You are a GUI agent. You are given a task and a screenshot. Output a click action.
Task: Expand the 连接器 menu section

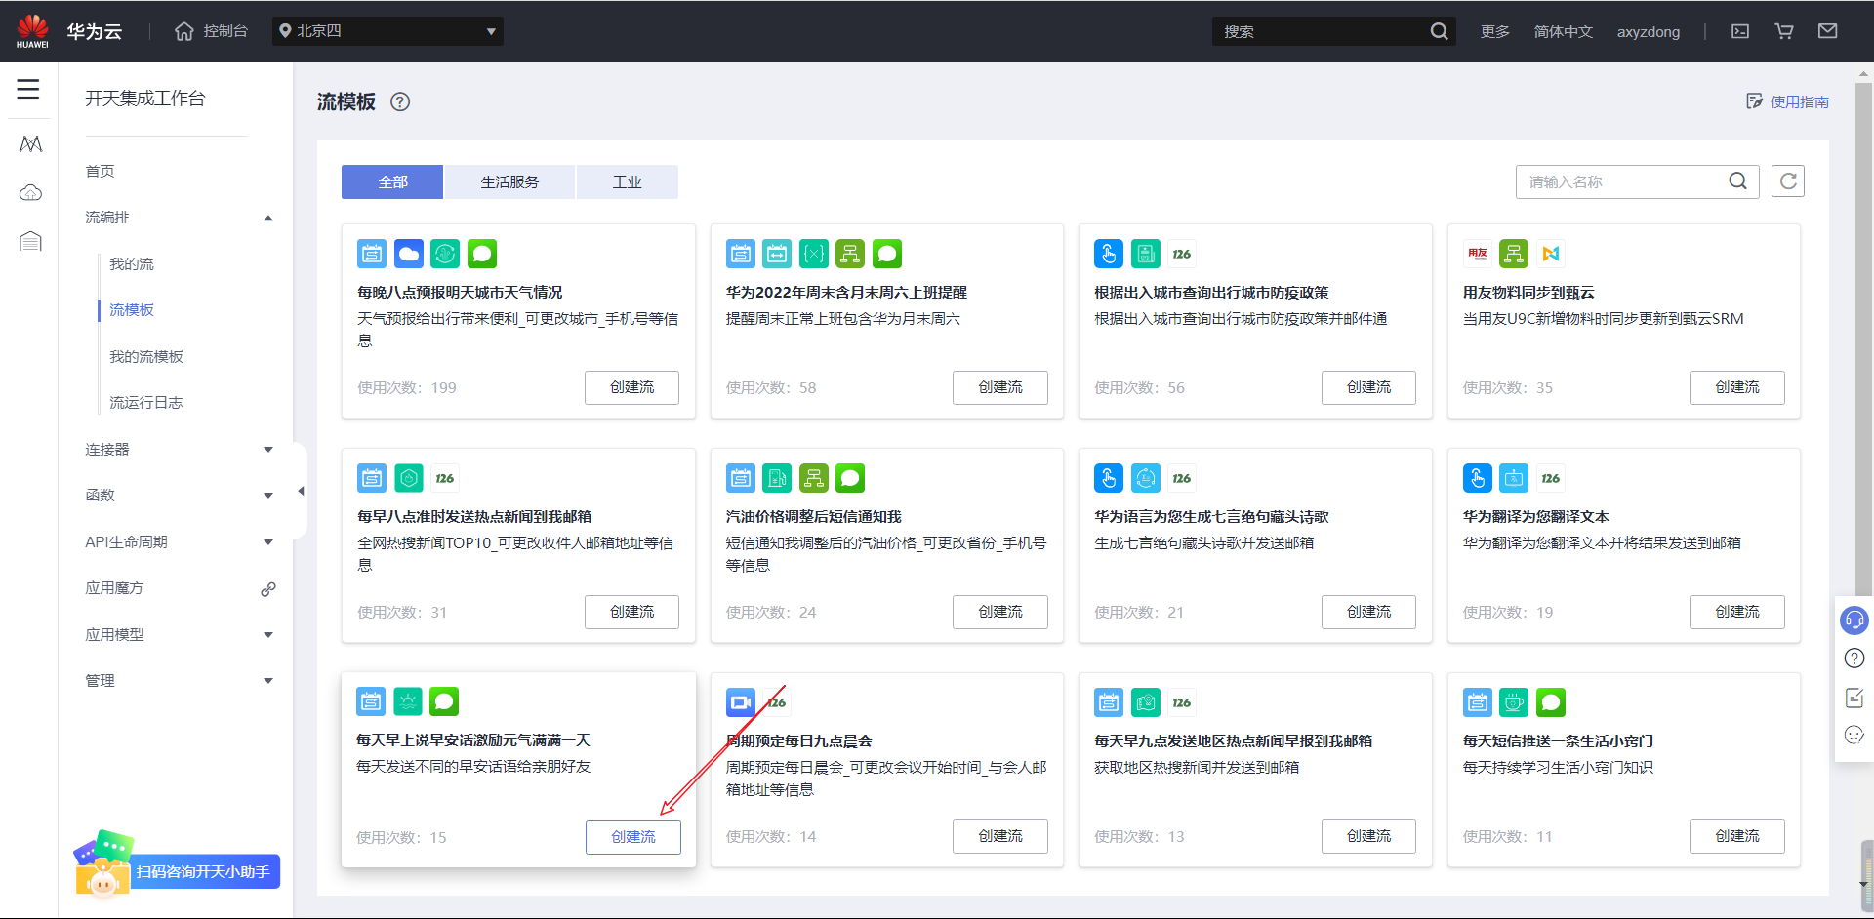[x=268, y=450]
